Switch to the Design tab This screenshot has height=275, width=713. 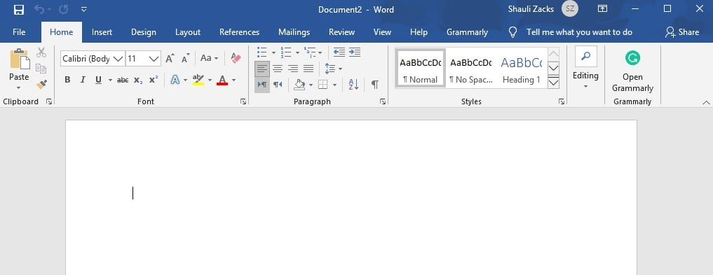coord(144,32)
